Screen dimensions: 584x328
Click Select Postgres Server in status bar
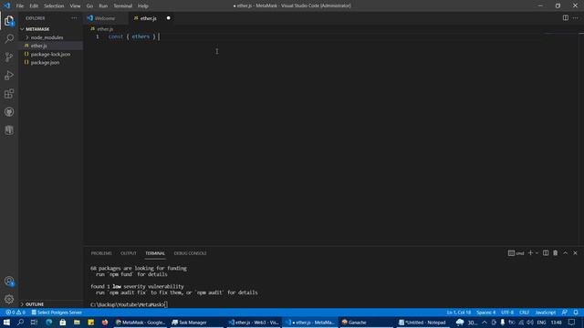click(x=57, y=313)
